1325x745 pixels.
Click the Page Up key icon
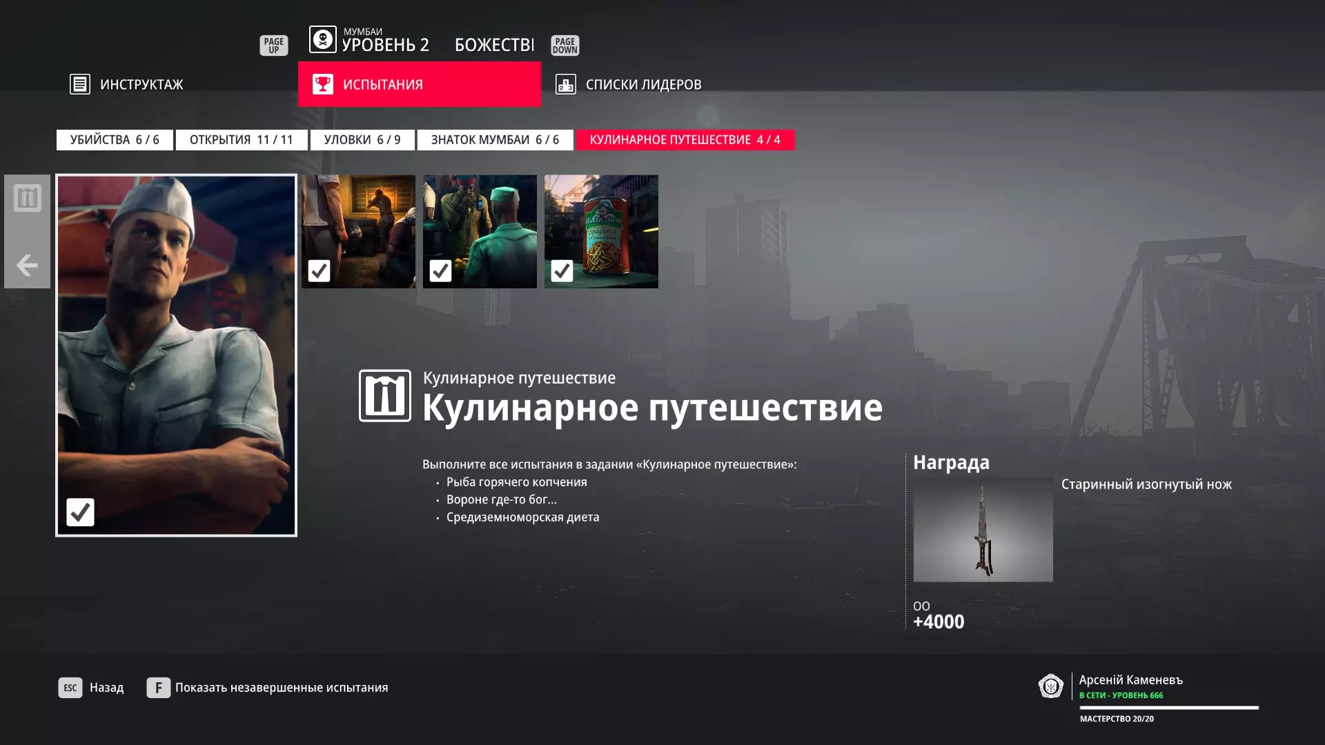(273, 46)
